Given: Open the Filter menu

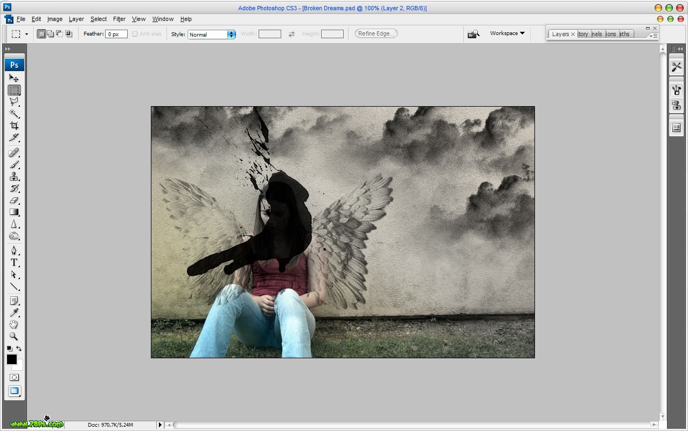Looking at the screenshot, I should [x=119, y=19].
